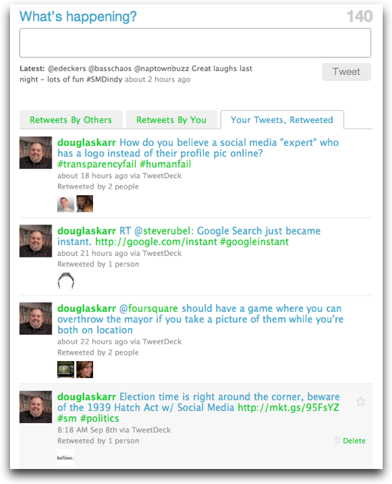The image size is (392, 484).
Task: Click 'Retweeted by 2 people' under transparencyfail tweet
Action: (x=98, y=187)
